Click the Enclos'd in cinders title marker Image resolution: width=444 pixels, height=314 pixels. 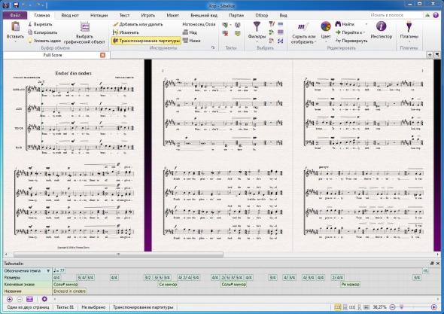[70, 291]
